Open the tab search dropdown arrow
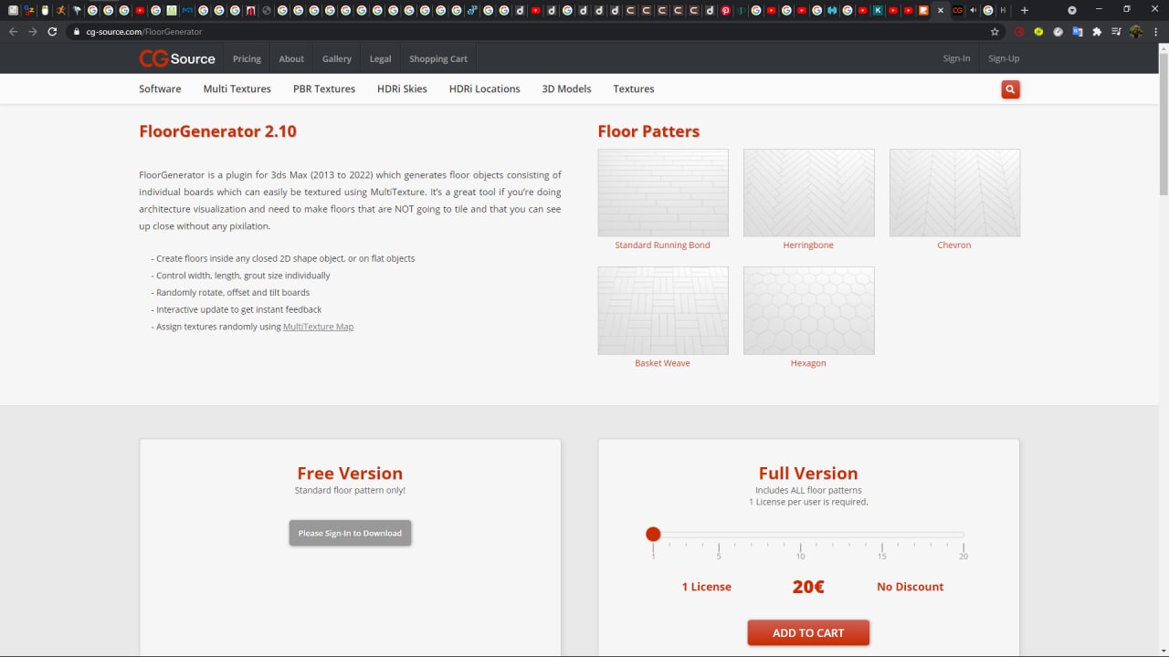Viewport: 1169px width, 657px height. 1072,10
